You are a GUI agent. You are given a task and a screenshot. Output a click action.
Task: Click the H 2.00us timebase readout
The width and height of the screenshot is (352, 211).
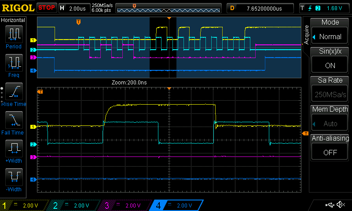tap(74, 8)
